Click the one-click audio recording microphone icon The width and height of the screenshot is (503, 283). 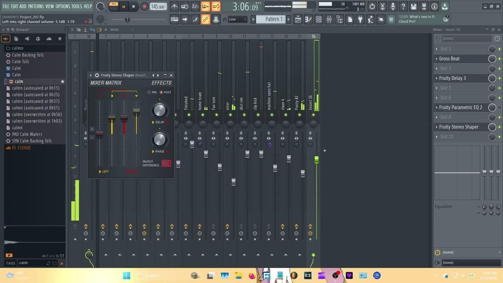point(393,6)
